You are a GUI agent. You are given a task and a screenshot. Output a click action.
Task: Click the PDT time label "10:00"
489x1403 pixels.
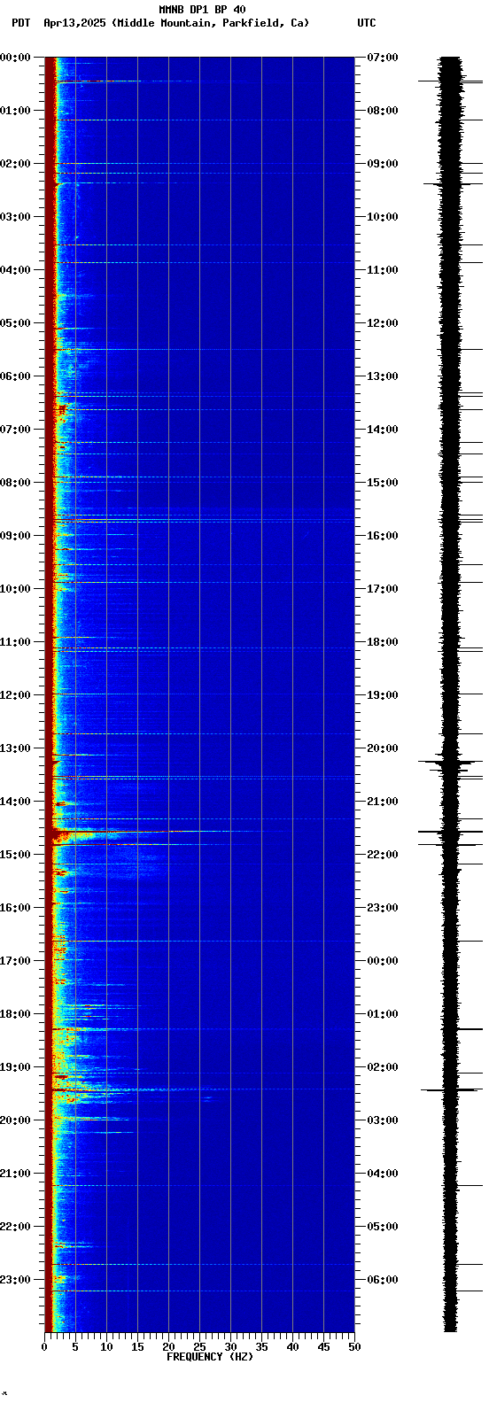click(16, 589)
